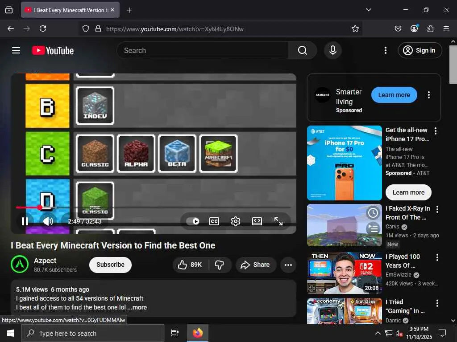This screenshot has height=342, width=457.
Task: Open options for I Played 100 Years
Action: pyautogui.click(x=437, y=257)
